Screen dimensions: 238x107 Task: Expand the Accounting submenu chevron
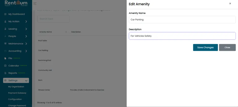pyautogui.click(x=26, y=51)
